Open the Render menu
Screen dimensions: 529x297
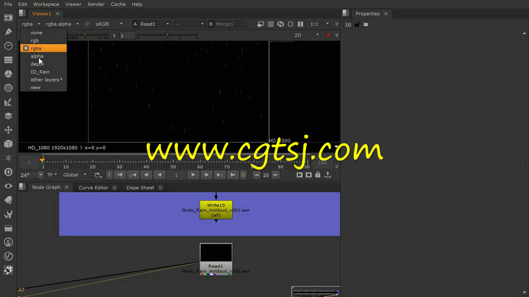(96, 4)
